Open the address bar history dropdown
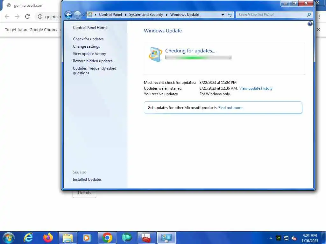Screen dimensions: 326x244 click(223, 15)
